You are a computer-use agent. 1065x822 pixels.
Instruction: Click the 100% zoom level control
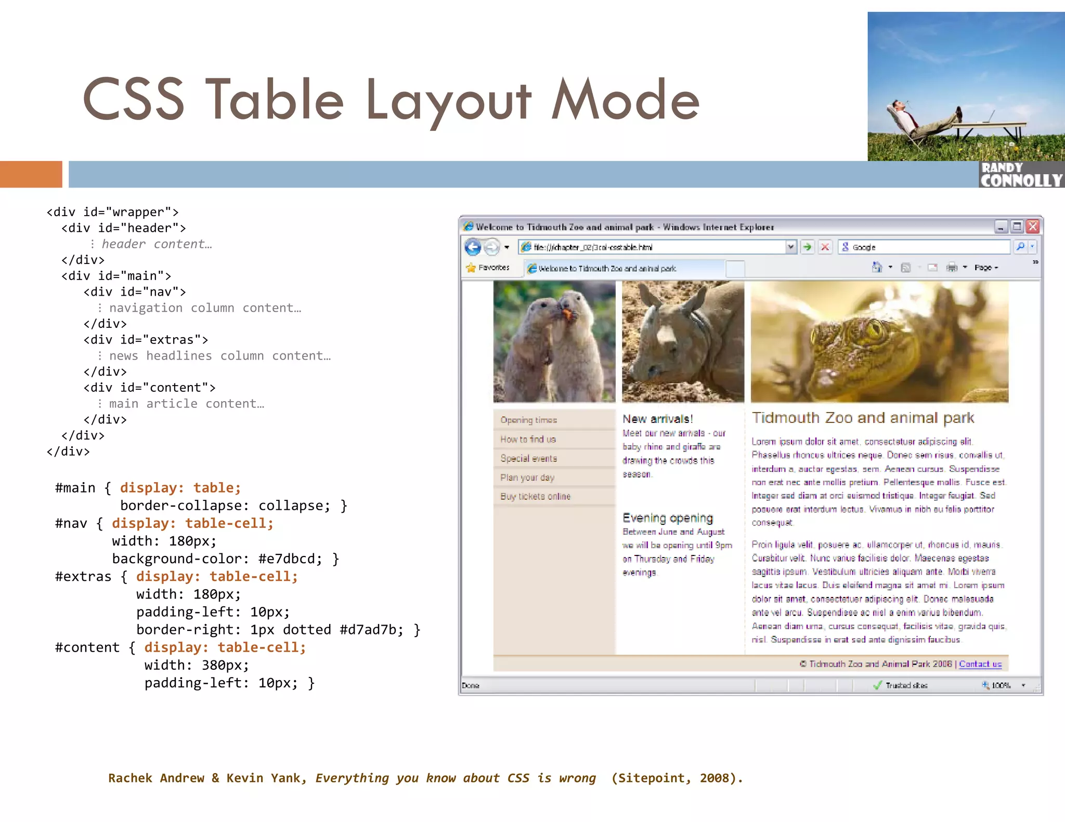pyautogui.click(x=996, y=685)
